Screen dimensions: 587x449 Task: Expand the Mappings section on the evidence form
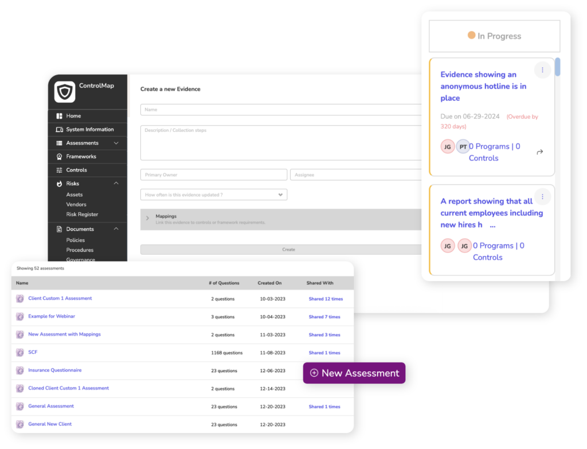tap(148, 217)
